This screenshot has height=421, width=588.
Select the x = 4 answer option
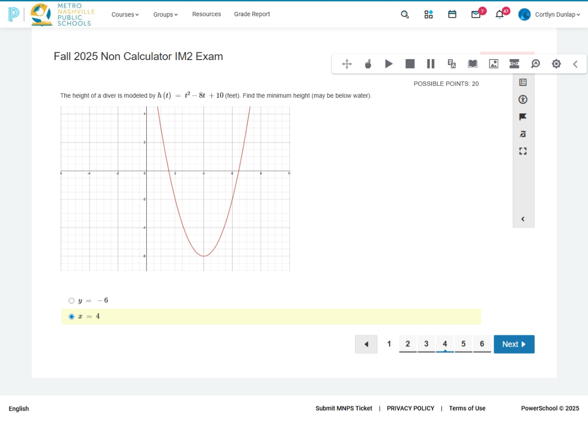(x=71, y=317)
